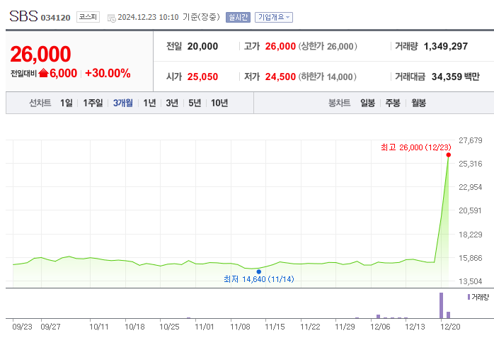Click the red 최고 high marker dot
Screen dimensions: 494x338
448,154
